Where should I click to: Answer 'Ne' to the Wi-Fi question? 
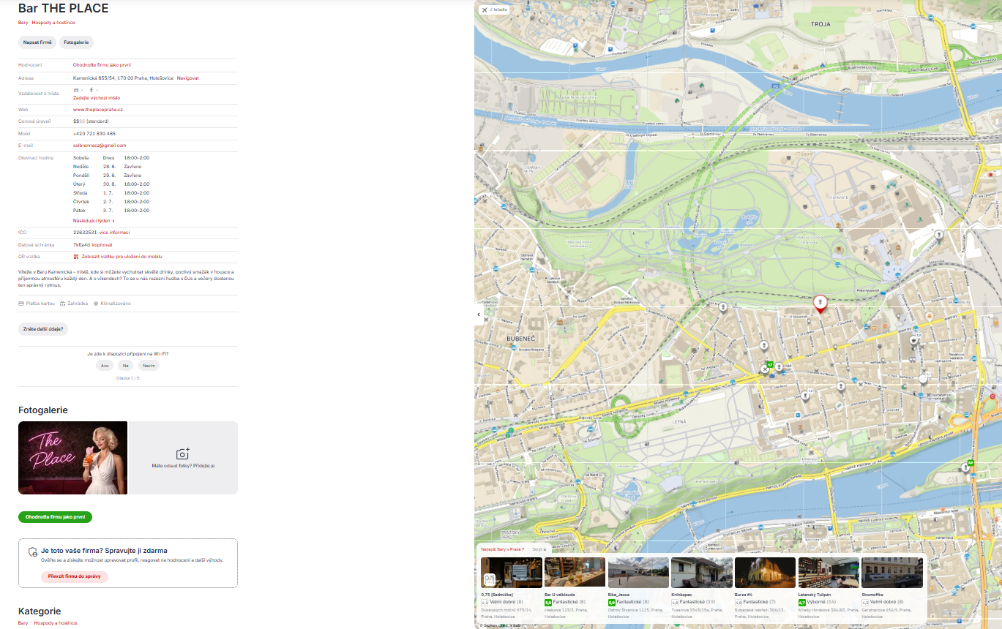tap(126, 366)
